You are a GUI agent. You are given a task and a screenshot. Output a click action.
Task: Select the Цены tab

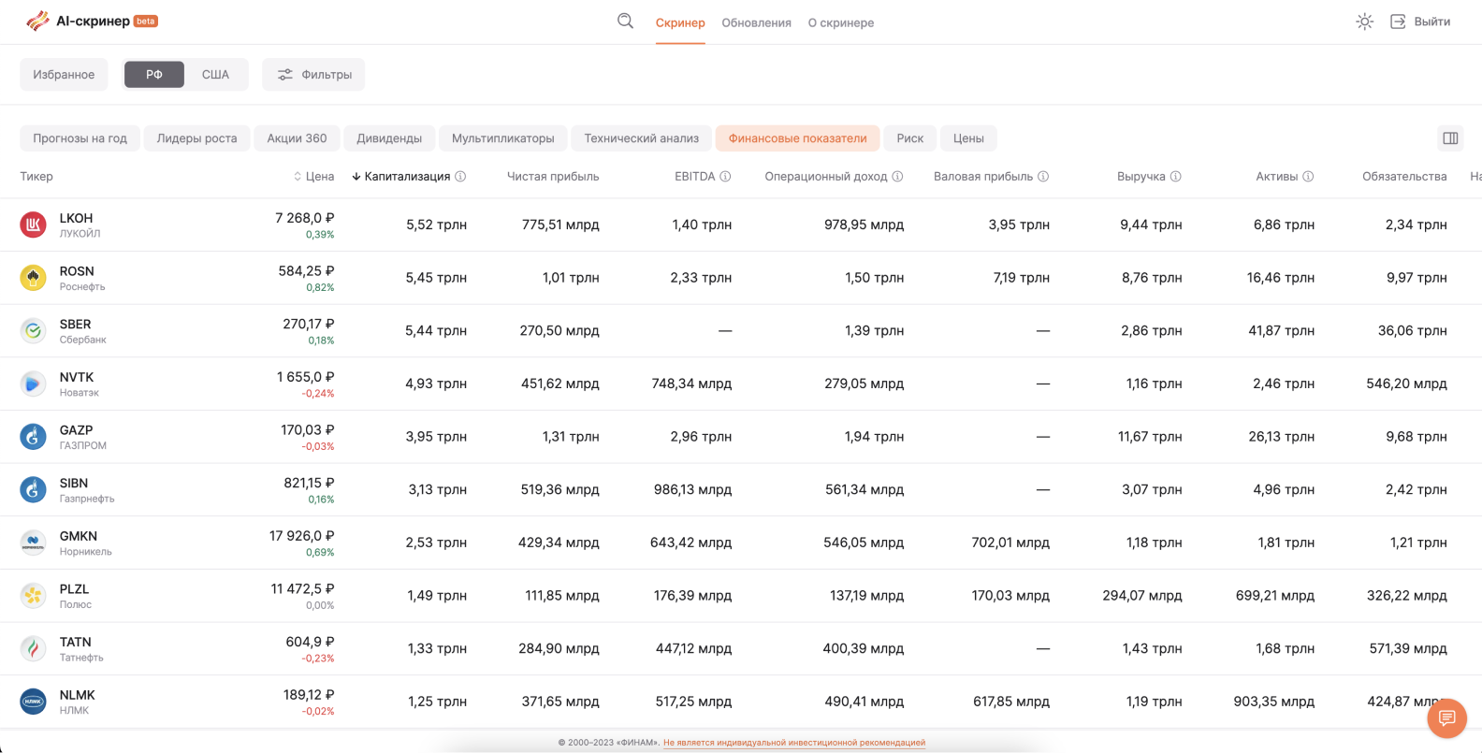(x=968, y=138)
